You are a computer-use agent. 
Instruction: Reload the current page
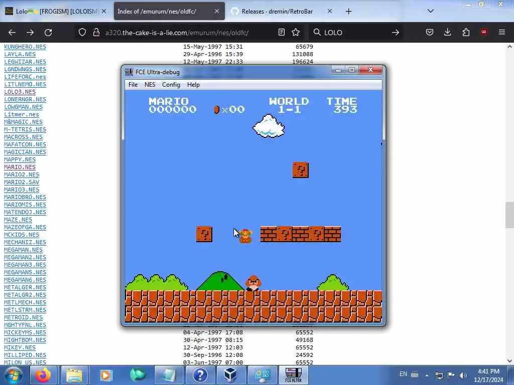click(x=48, y=33)
